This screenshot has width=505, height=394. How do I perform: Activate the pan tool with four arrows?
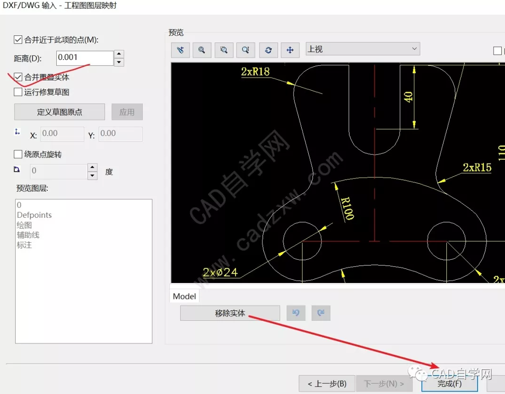(x=290, y=50)
